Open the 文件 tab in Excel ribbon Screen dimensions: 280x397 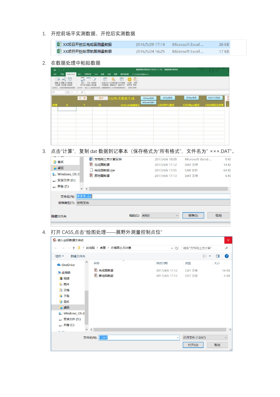click(55, 74)
